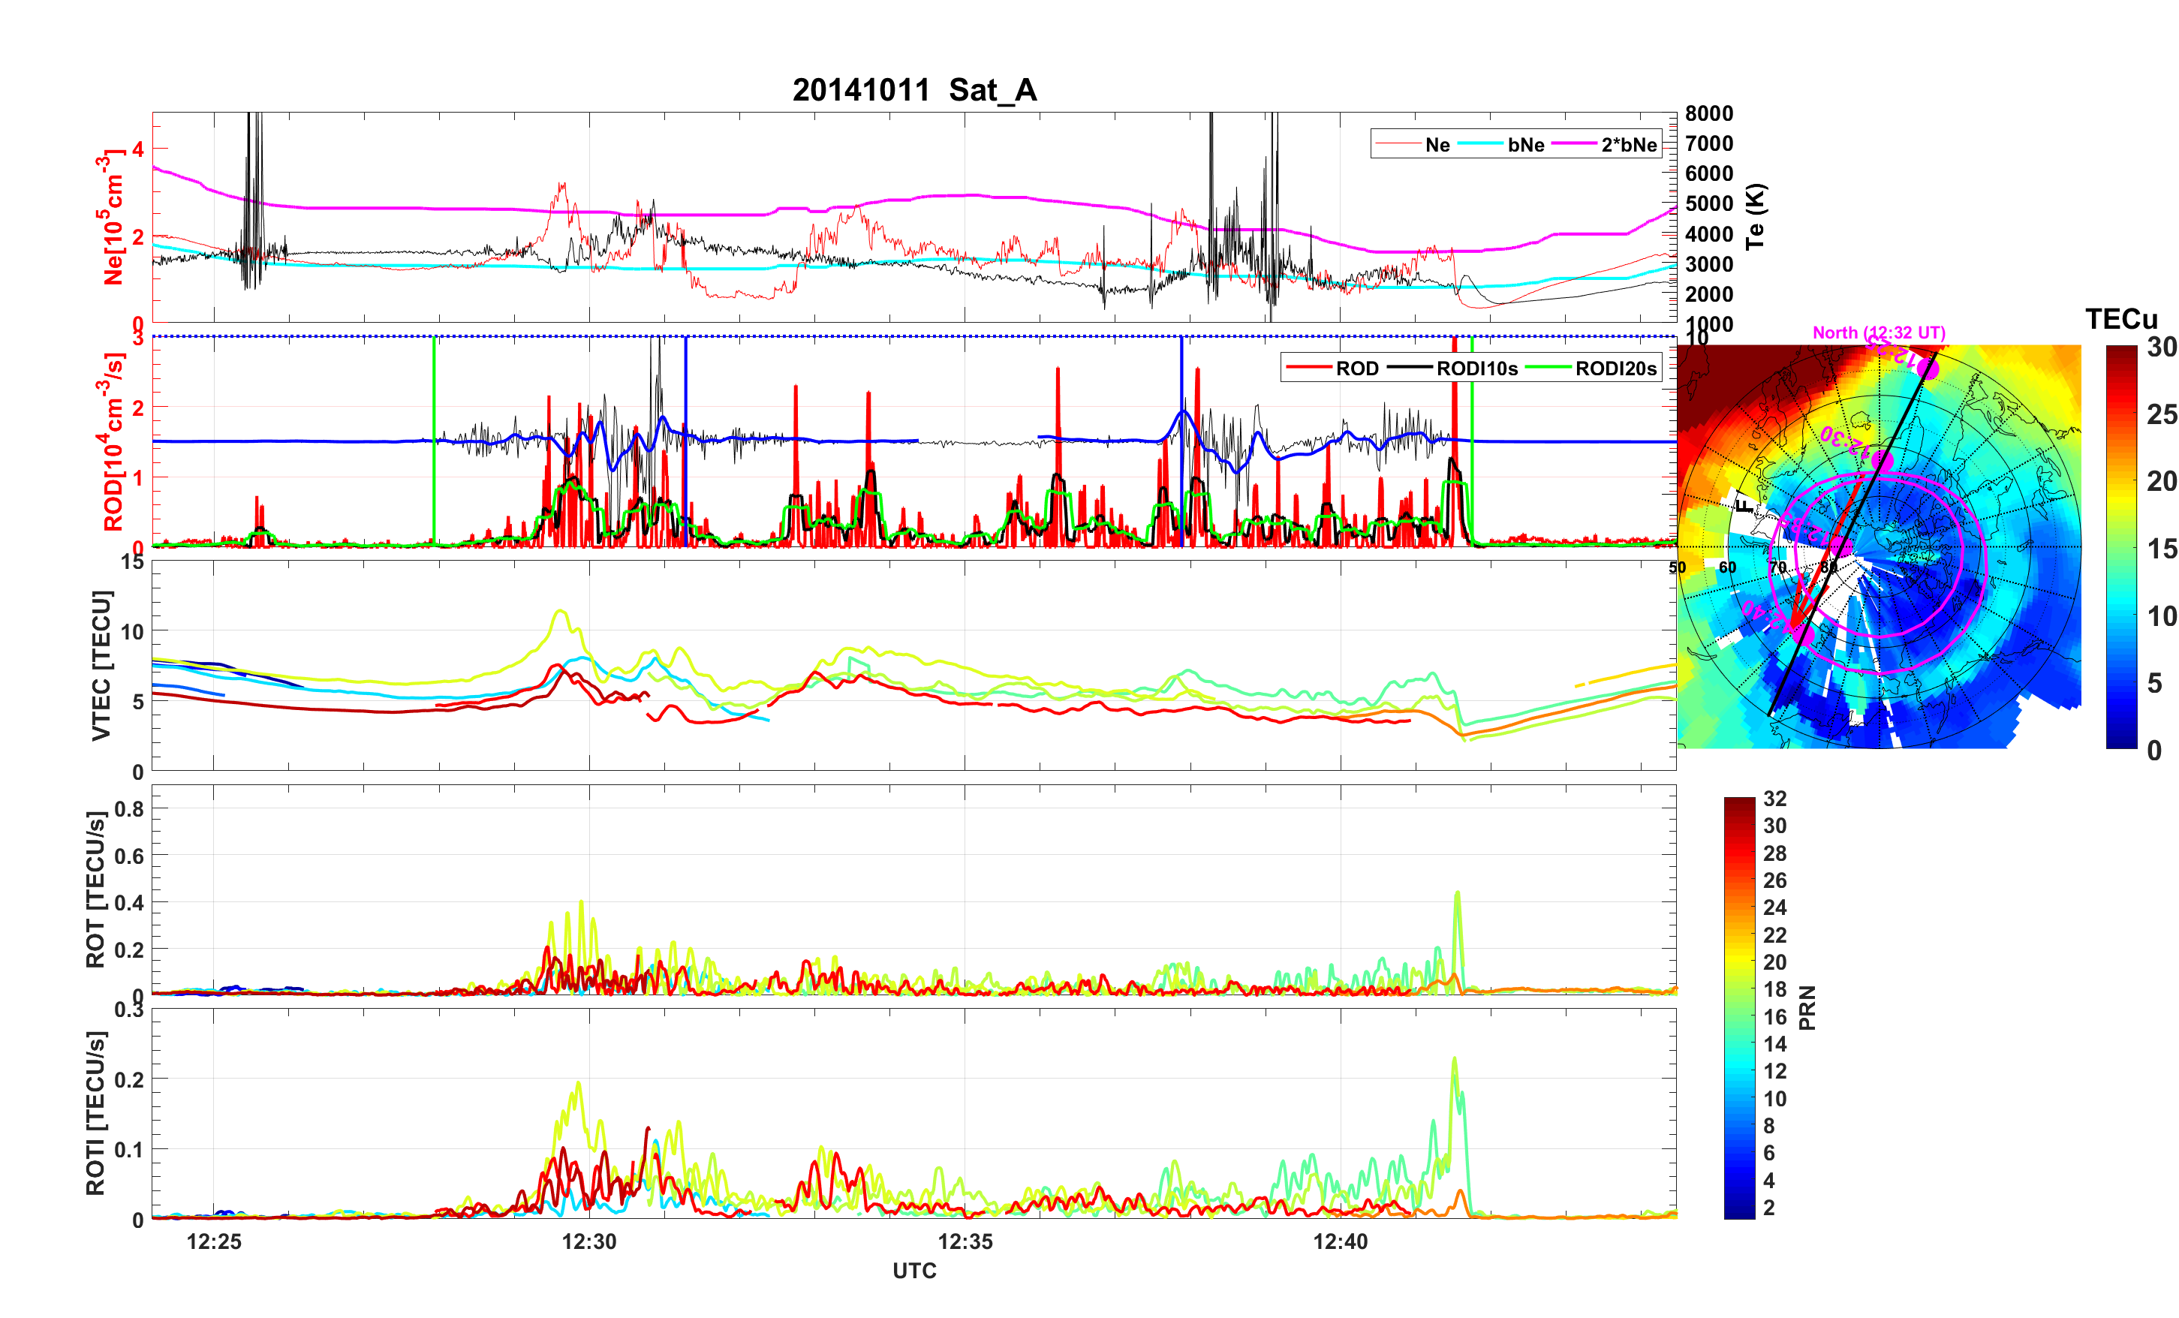Image resolution: width=2179 pixels, height=1318 pixels.
Task: Click the North (12:32 UT) map label
Action: pyautogui.click(x=1878, y=333)
